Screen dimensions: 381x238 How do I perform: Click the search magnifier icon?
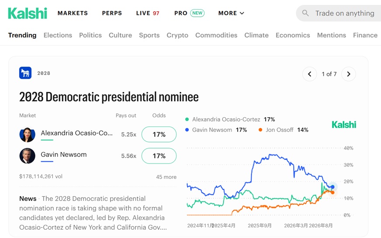click(305, 13)
